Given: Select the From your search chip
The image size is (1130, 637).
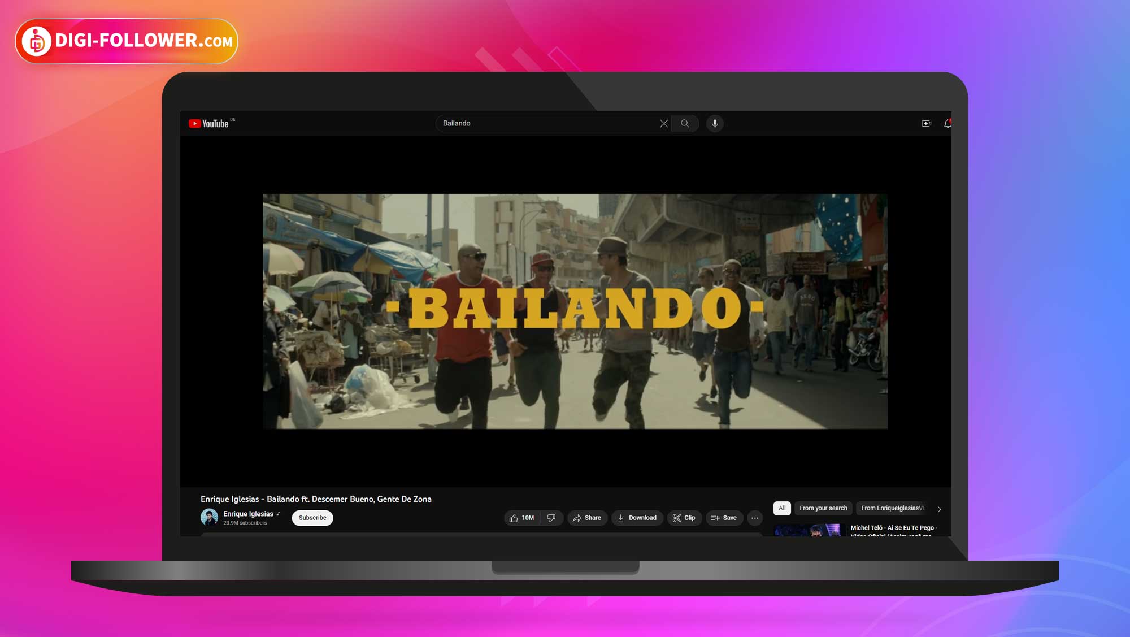Looking at the screenshot, I should (x=823, y=508).
